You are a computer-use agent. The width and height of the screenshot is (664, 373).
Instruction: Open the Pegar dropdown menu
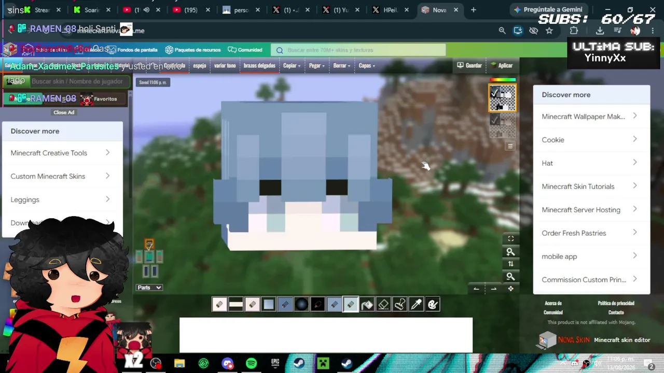click(317, 66)
